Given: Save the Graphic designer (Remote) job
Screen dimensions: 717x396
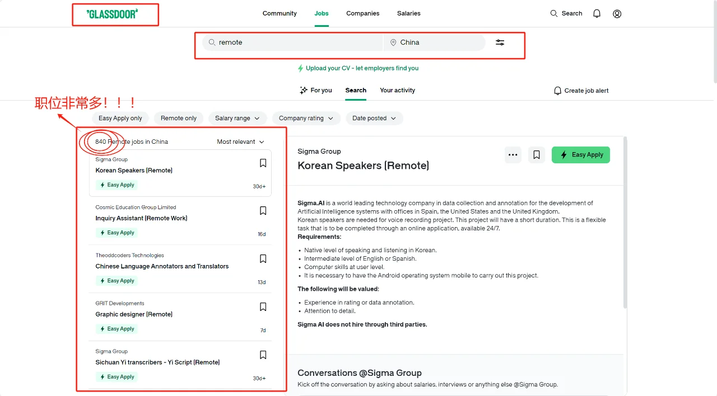Looking at the screenshot, I should (263, 307).
